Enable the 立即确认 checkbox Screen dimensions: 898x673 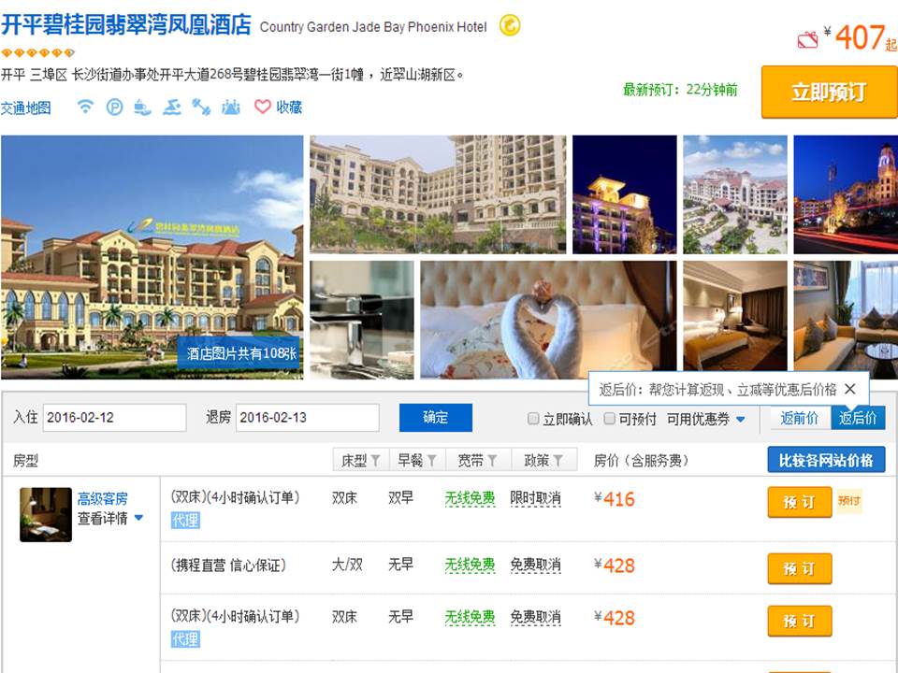pos(533,419)
